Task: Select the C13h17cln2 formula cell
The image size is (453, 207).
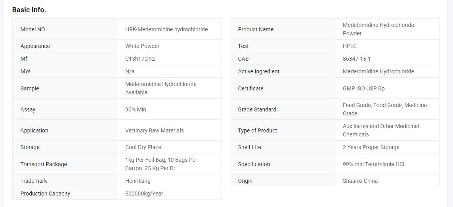Action: (x=140, y=59)
